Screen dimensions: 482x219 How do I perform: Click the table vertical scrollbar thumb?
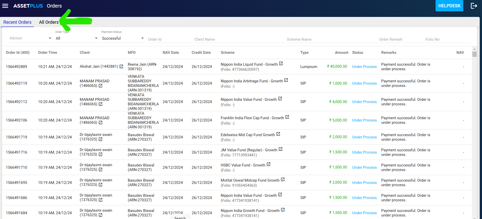(474, 54)
